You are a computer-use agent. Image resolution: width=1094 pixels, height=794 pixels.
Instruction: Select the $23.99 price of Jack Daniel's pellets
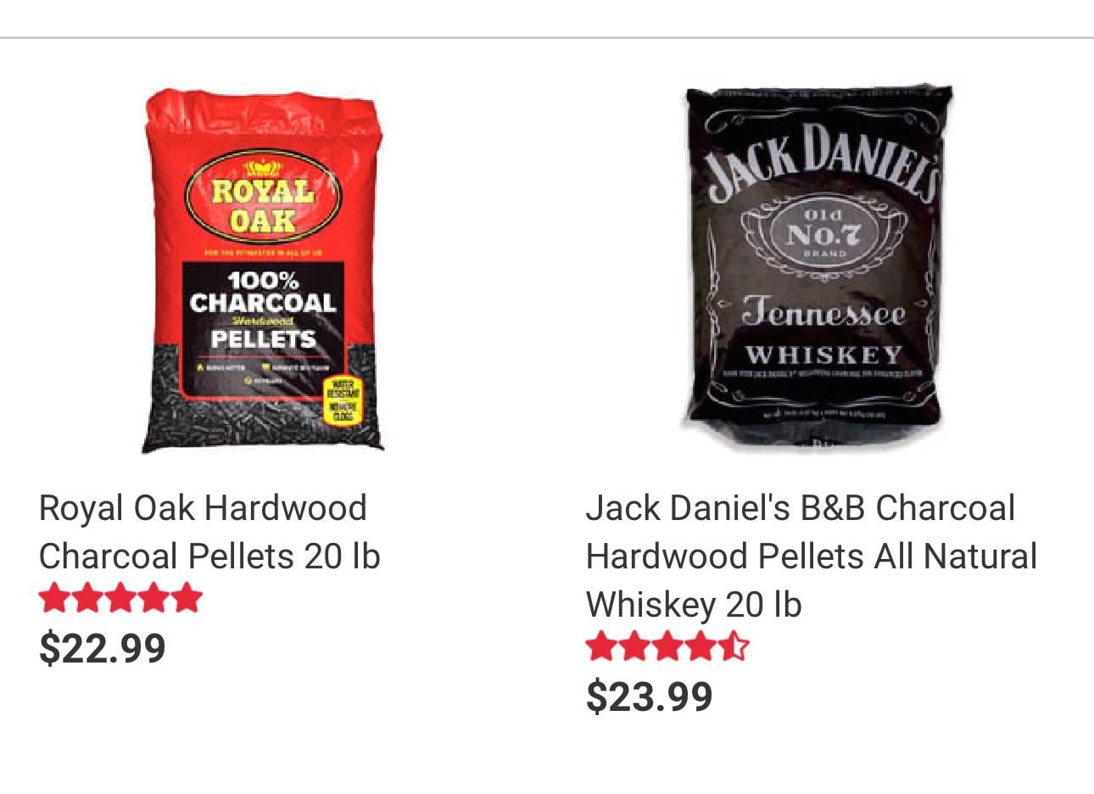point(650,696)
